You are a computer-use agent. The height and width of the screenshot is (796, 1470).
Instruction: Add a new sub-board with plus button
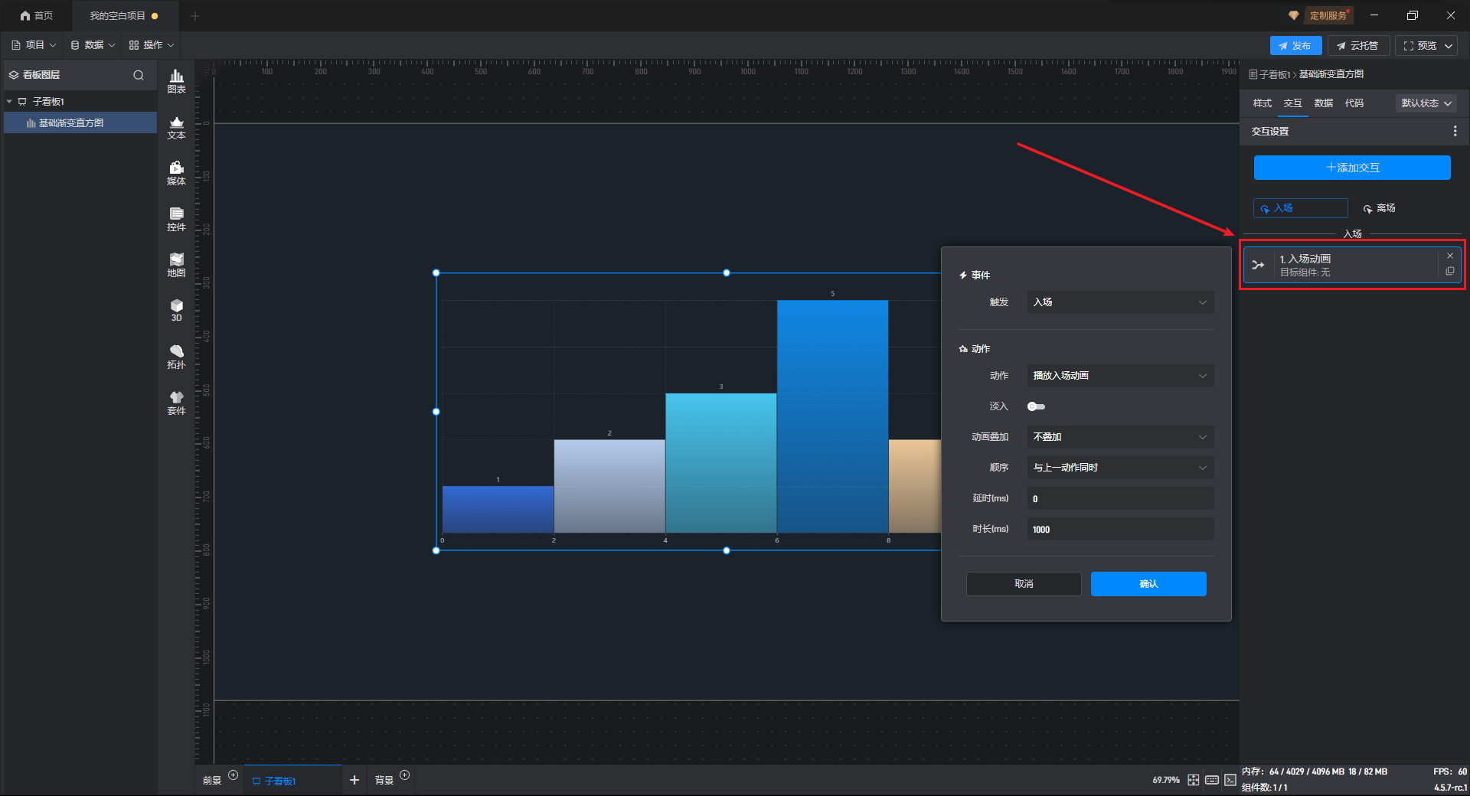tap(354, 780)
